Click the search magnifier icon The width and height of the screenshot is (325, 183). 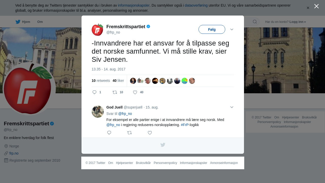point(255,22)
